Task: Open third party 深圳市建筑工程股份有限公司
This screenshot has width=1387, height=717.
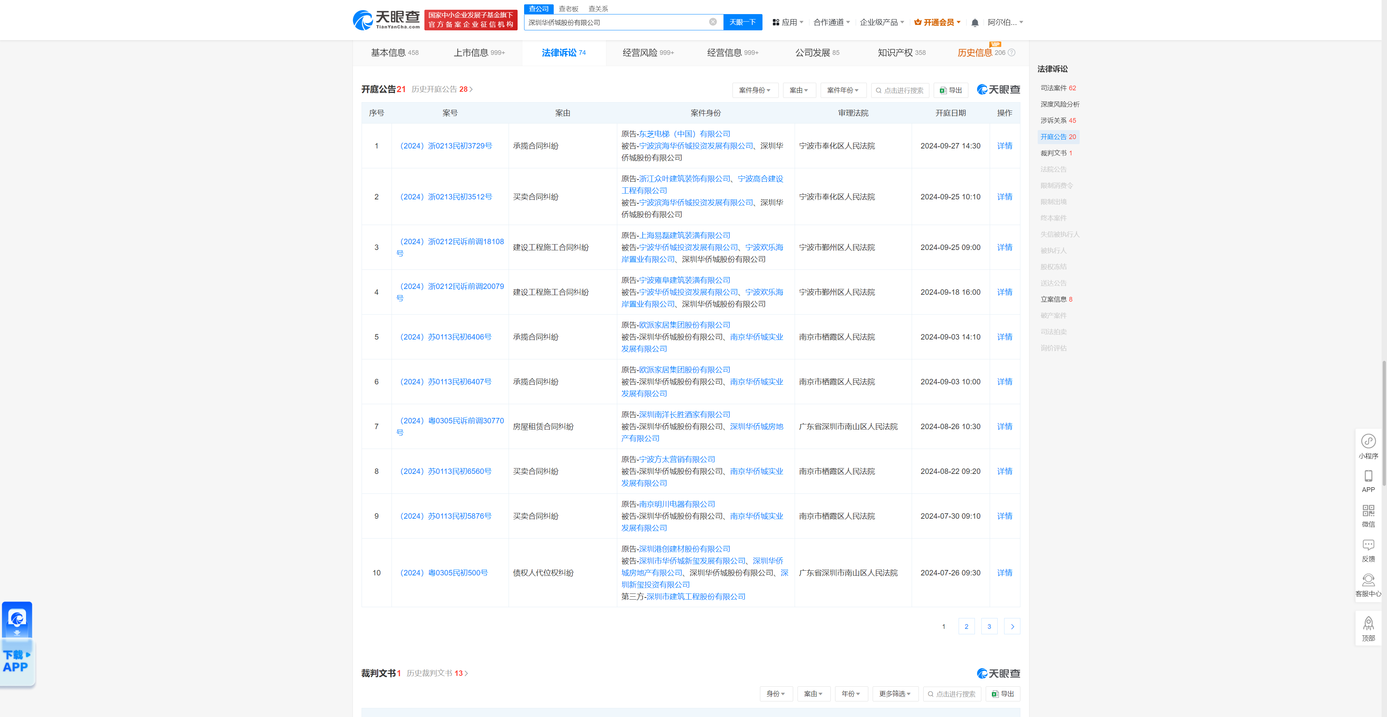Action: [696, 596]
